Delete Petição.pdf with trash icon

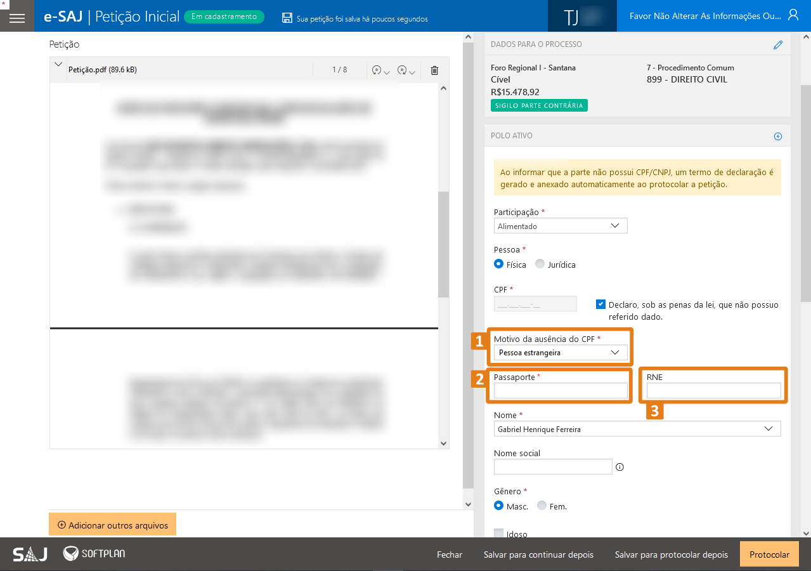[434, 70]
